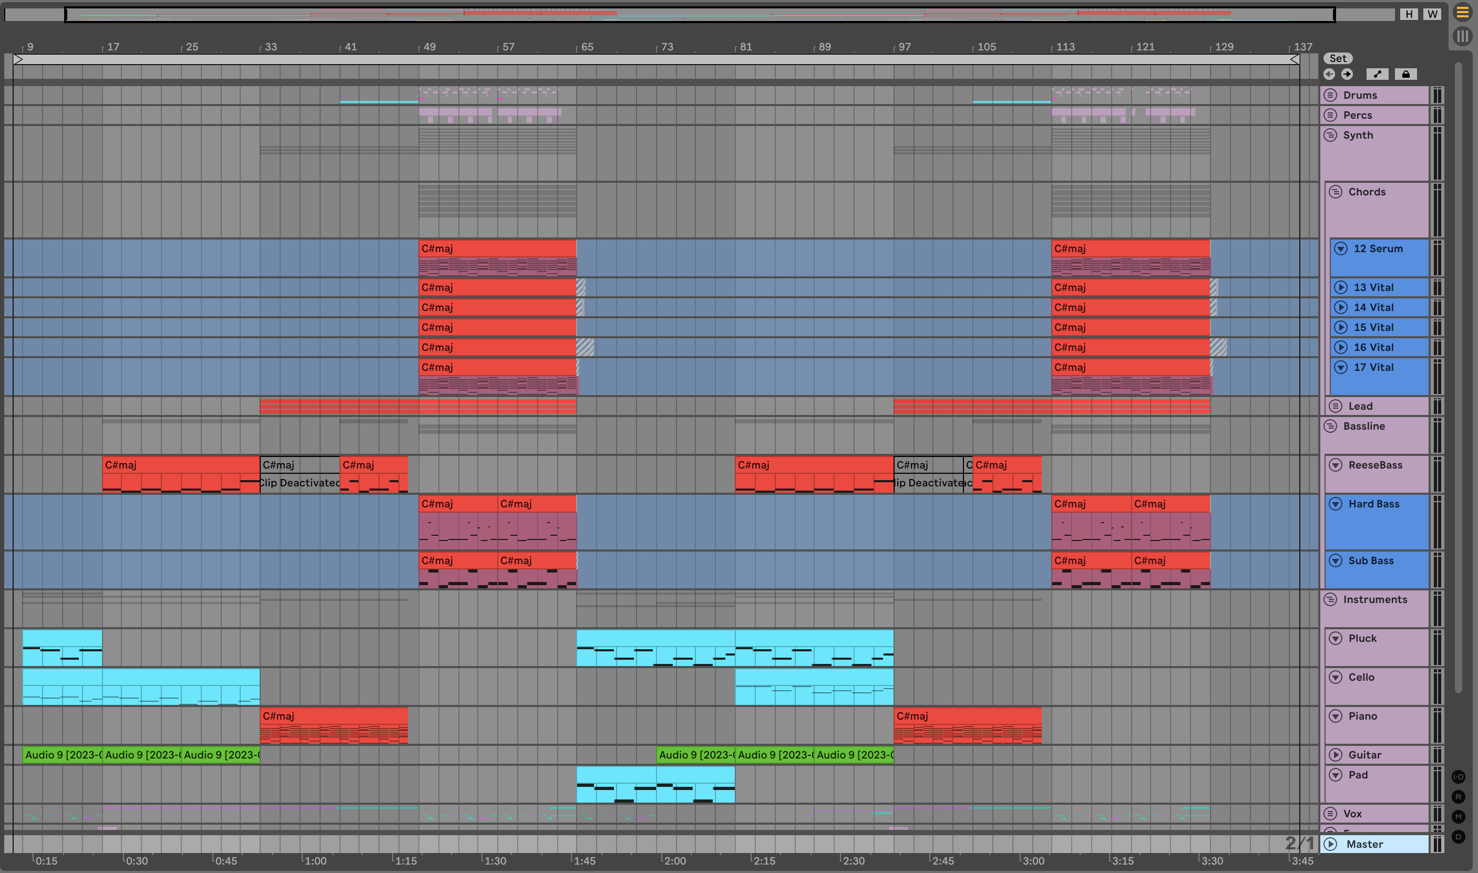Click the Set locator button
The height and width of the screenshot is (873, 1478).
pyautogui.click(x=1337, y=58)
